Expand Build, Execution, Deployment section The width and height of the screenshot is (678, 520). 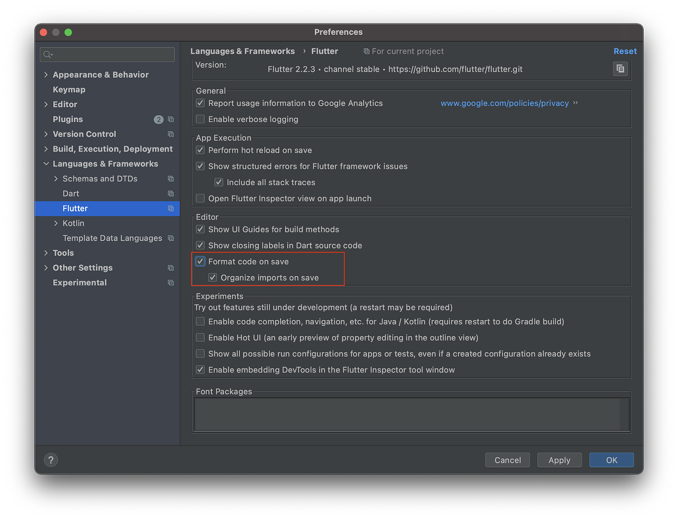coord(46,149)
